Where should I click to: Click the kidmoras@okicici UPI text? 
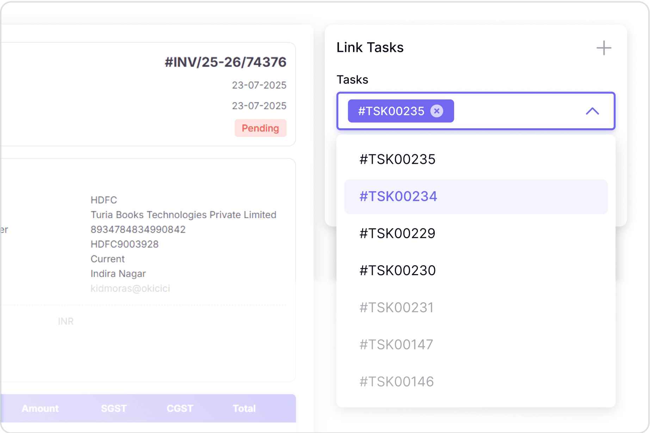point(130,288)
